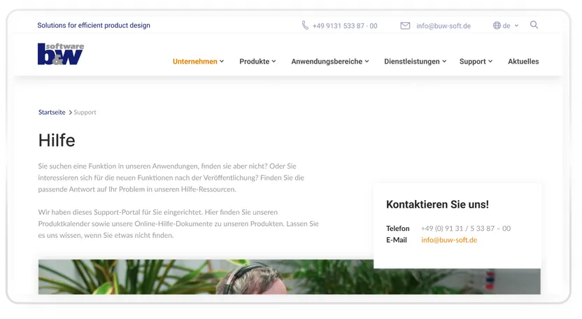Open the Anwendungsbereiche menu item
This screenshot has height=319, width=582.
click(x=327, y=62)
